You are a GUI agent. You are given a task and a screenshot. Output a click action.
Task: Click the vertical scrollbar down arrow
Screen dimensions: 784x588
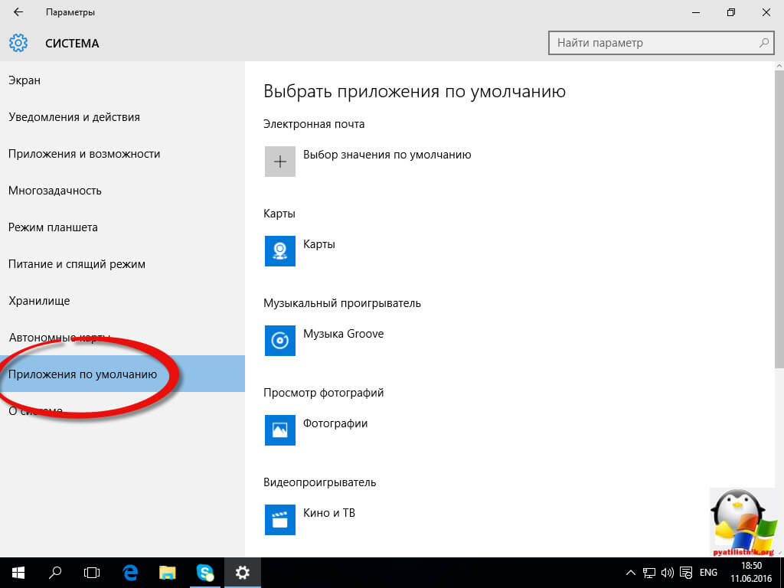point(778,550)
